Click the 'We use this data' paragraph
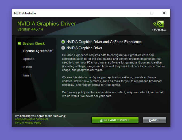 [x=112, y=81]
